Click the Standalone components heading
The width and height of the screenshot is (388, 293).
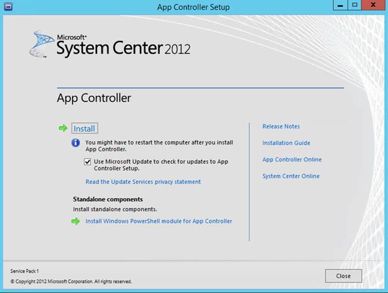pos(108,199)
